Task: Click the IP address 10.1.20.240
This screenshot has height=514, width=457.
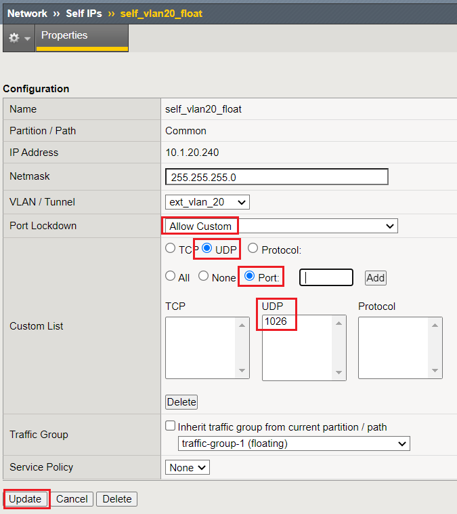Action: [192, 153]
